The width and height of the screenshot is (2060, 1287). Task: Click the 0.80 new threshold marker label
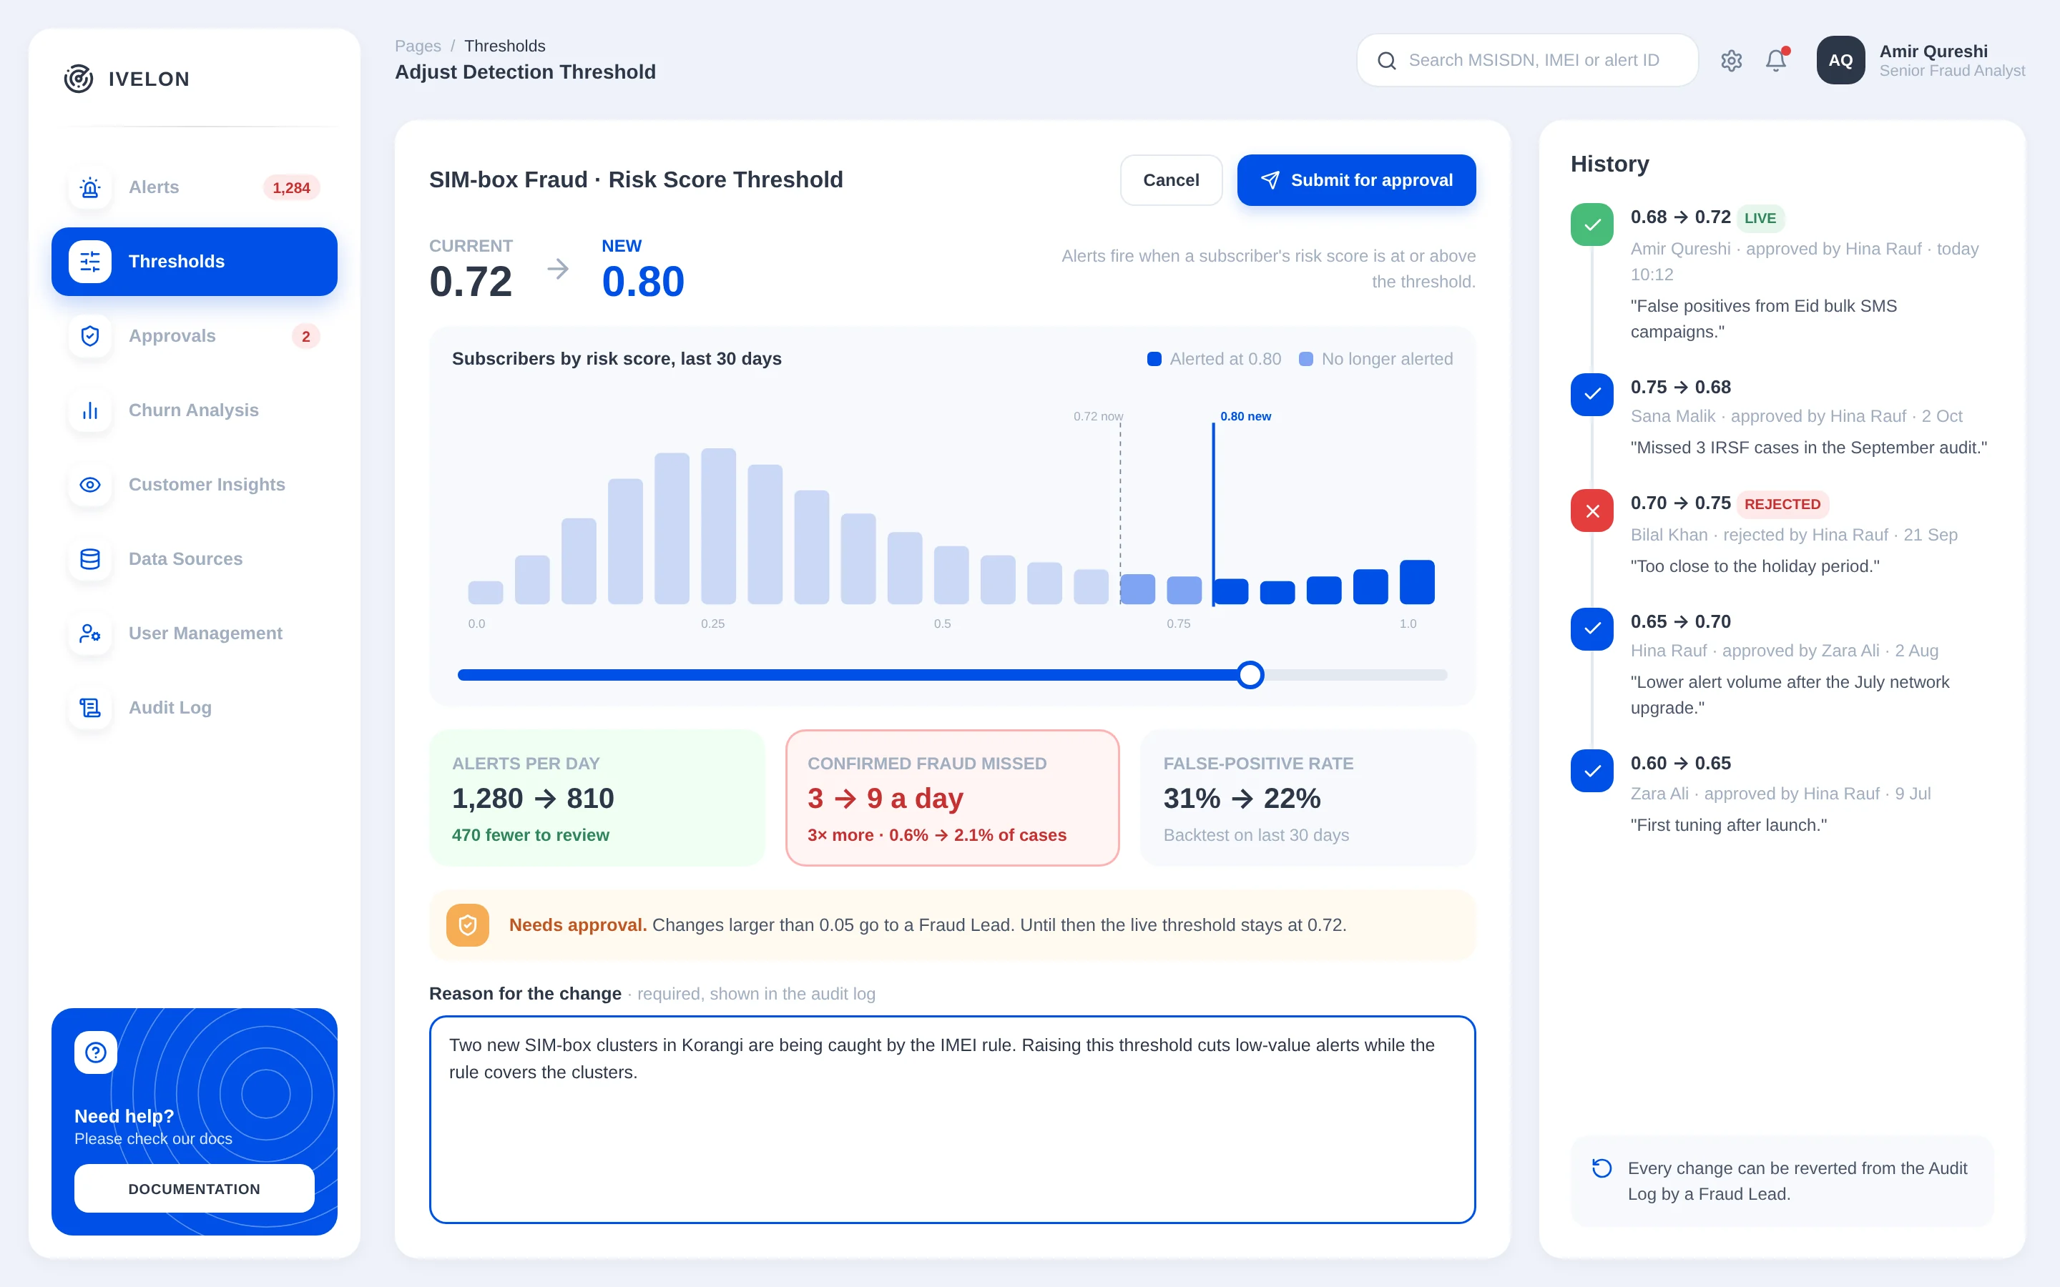pyautogui.click(x=1245, y=416)
